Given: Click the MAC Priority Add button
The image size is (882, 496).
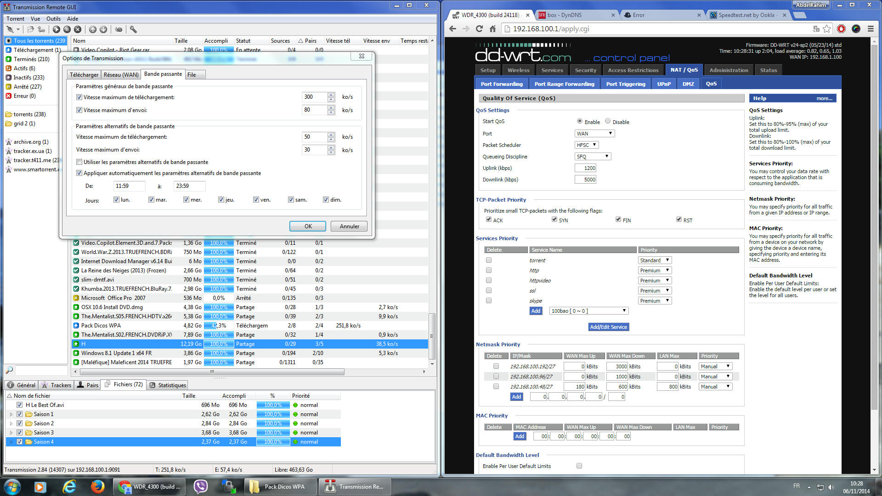Looking at the screenshot, I should point(520,436).
